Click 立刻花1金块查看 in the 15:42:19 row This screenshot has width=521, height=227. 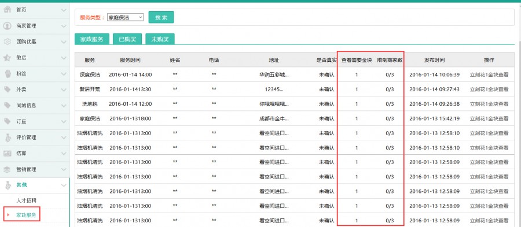click(x=489, y=118)
